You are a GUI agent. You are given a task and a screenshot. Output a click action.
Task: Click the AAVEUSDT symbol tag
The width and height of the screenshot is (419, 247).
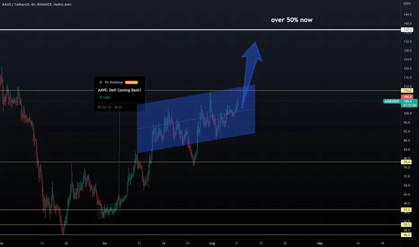click(x=392, y=101)
